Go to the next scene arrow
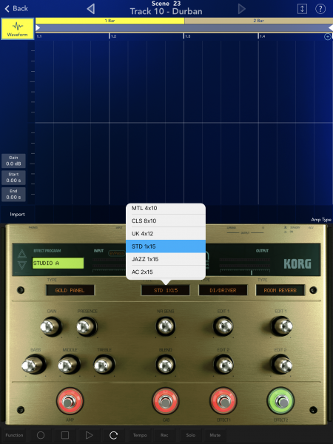Image resolution: width=333 pixels, height=444 pixels. (x=241, y=9)
